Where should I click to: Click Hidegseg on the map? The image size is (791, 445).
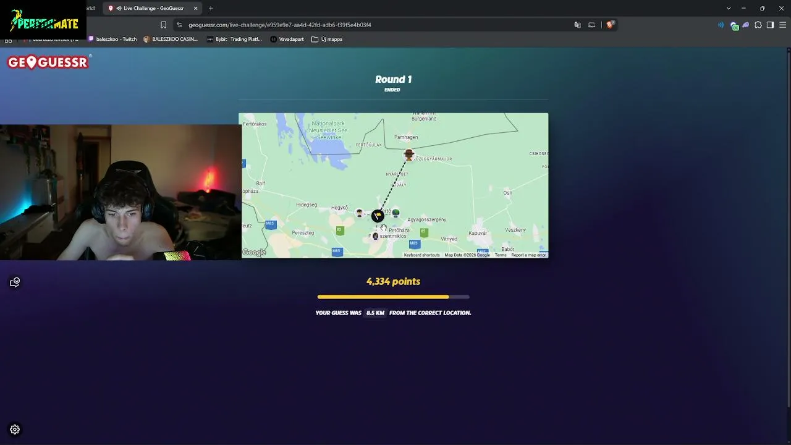pos(307,205)
